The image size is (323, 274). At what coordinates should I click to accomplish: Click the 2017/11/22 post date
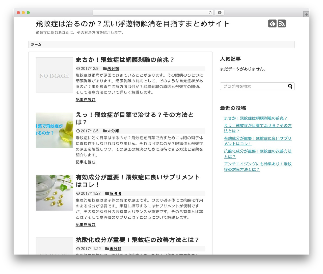point(91,249)
